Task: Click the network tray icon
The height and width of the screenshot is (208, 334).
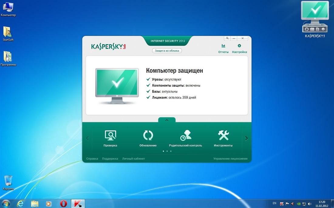Action: pyautogui.click(x=304, y=204)
